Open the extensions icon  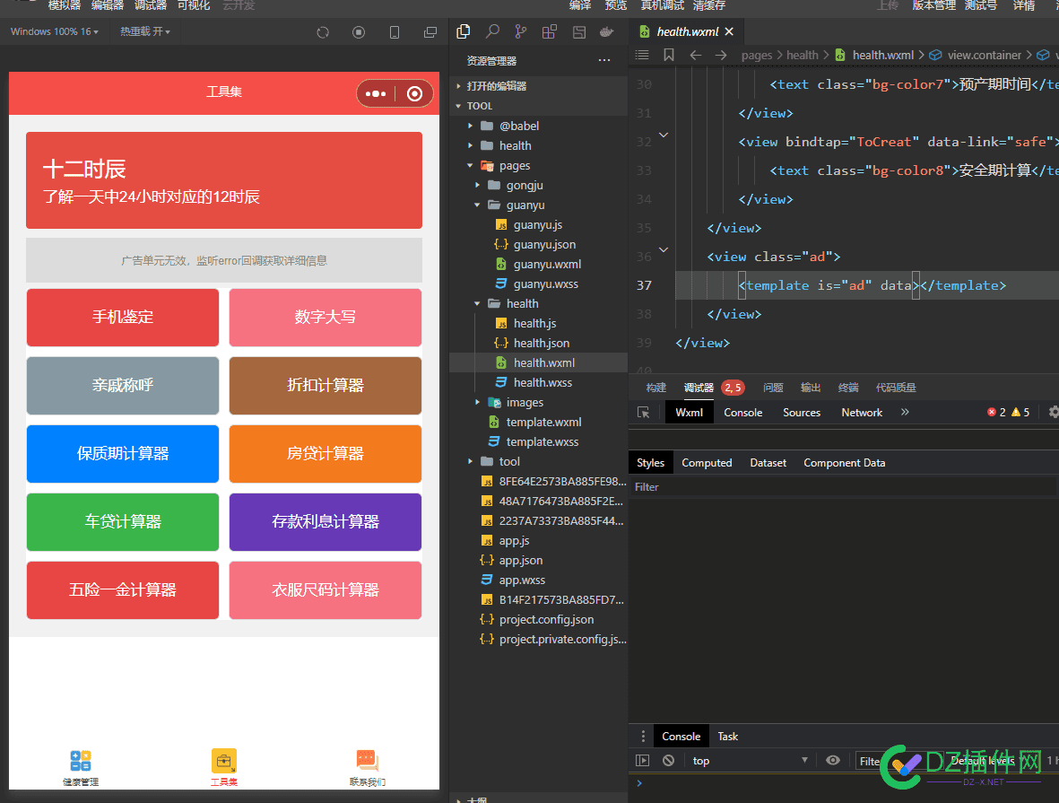[x=550, y=31]
